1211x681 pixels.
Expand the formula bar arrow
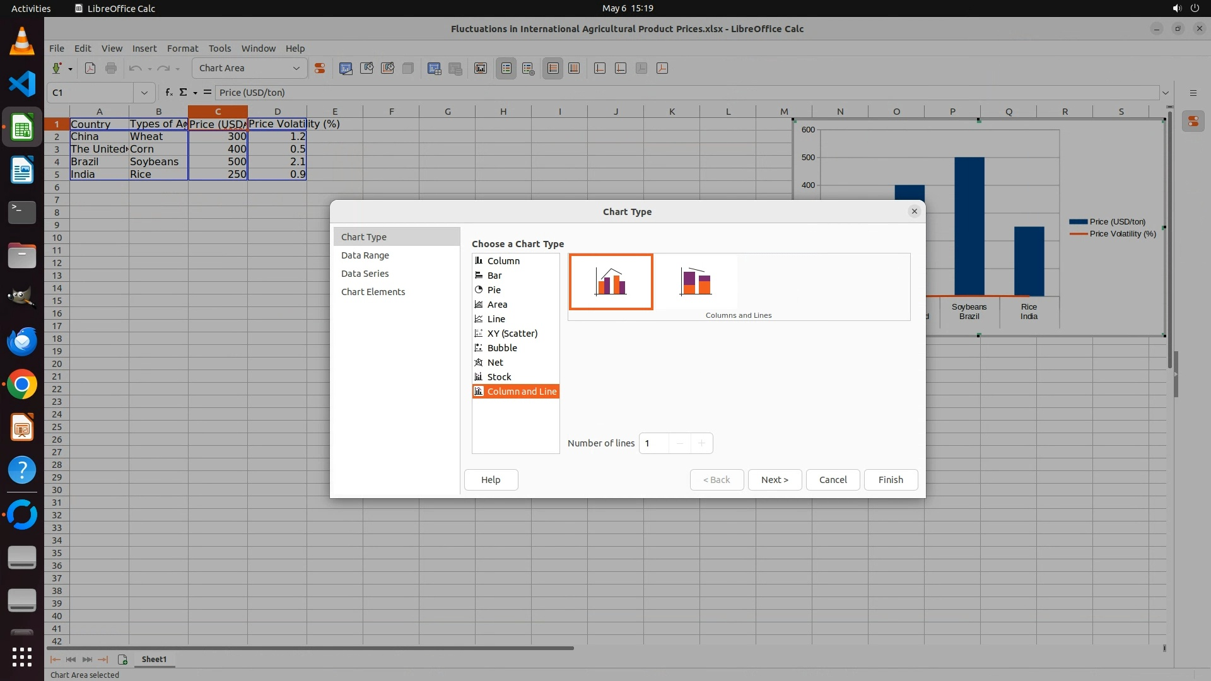[x=1165, y=93]
